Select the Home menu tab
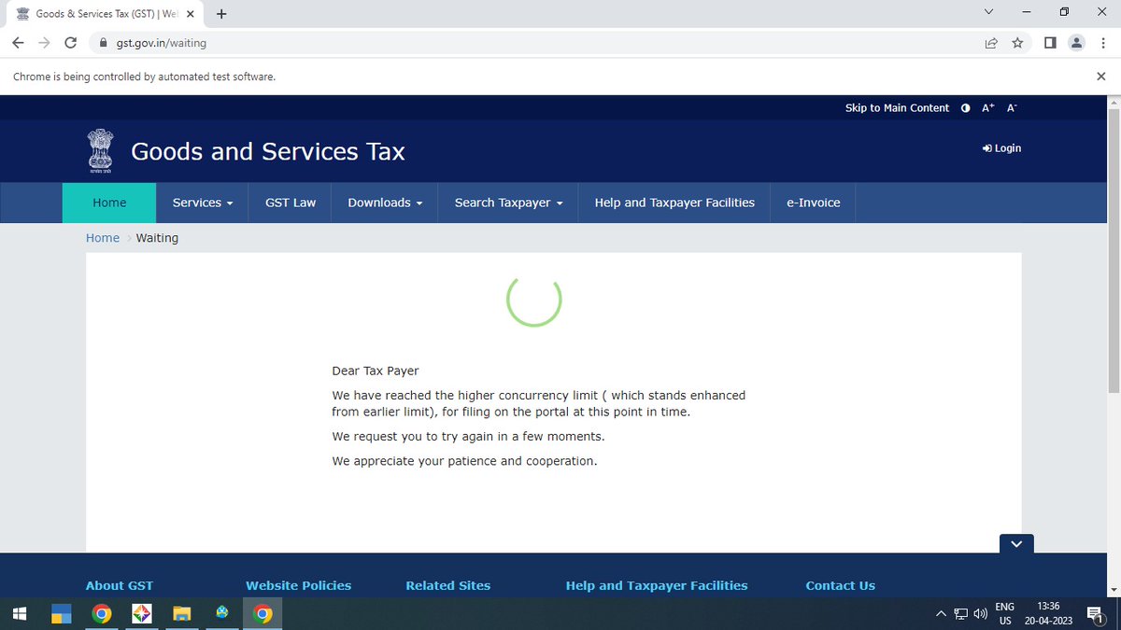Screen dimensions: 1121x630 point(109,203)
